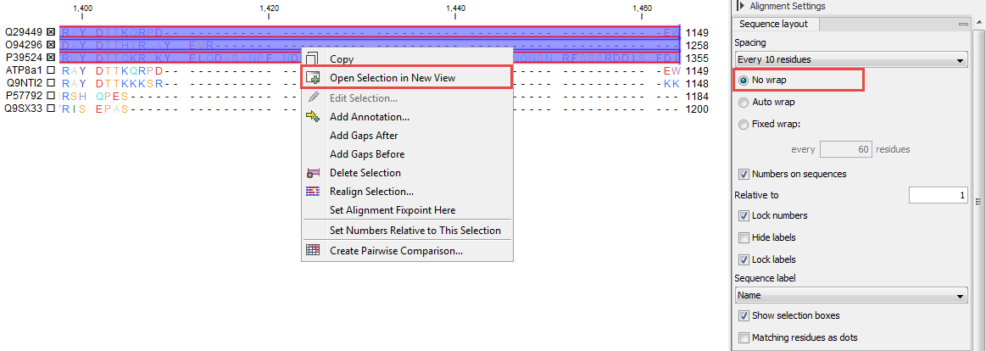Screen dimensions: 986x351
Task: Collapse the Sequence layout section icon
Action: [963, 24]
